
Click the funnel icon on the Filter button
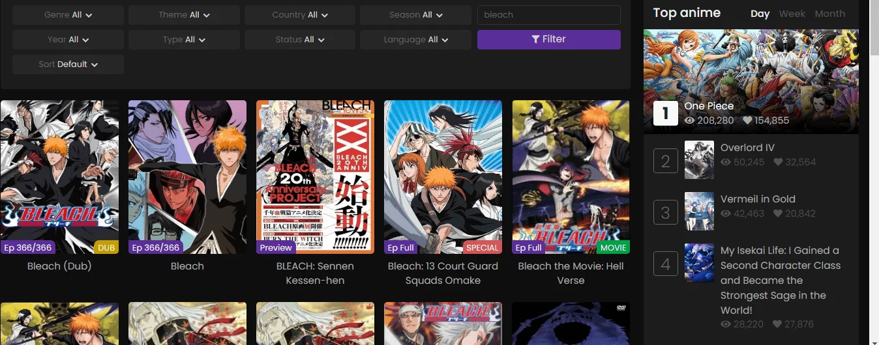point(535,39)
